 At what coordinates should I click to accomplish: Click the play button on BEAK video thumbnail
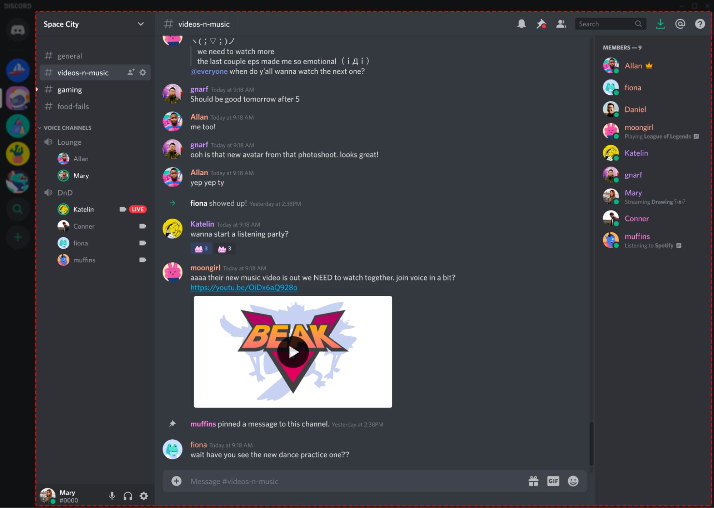[x=293, y=352]
